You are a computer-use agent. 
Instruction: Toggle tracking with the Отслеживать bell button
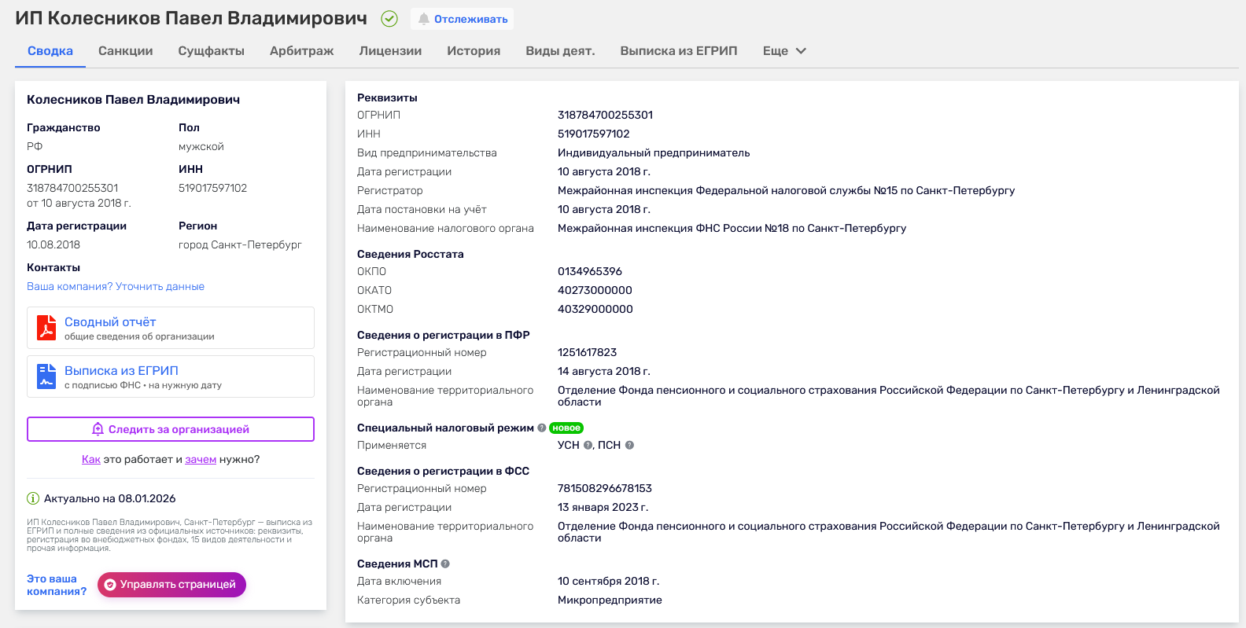point(462,19)
